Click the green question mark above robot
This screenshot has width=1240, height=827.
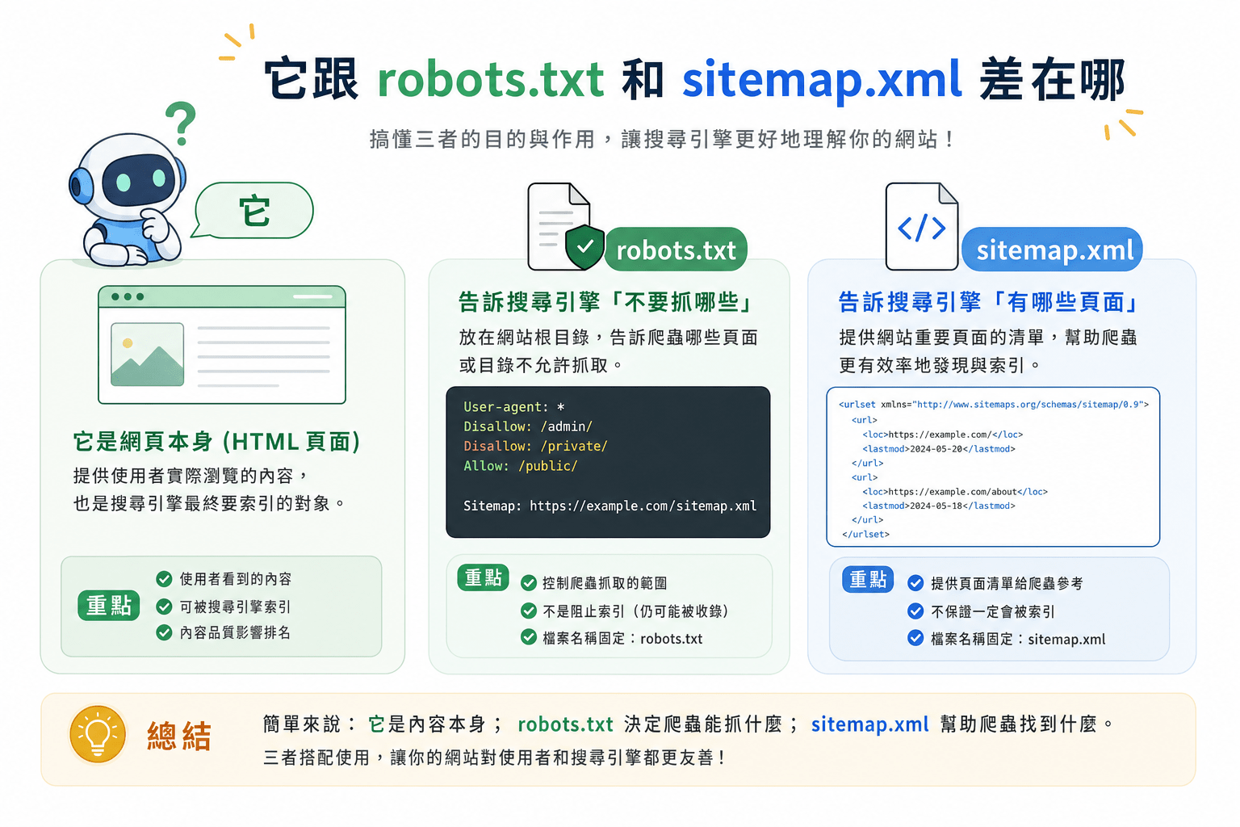pos(182,123)
